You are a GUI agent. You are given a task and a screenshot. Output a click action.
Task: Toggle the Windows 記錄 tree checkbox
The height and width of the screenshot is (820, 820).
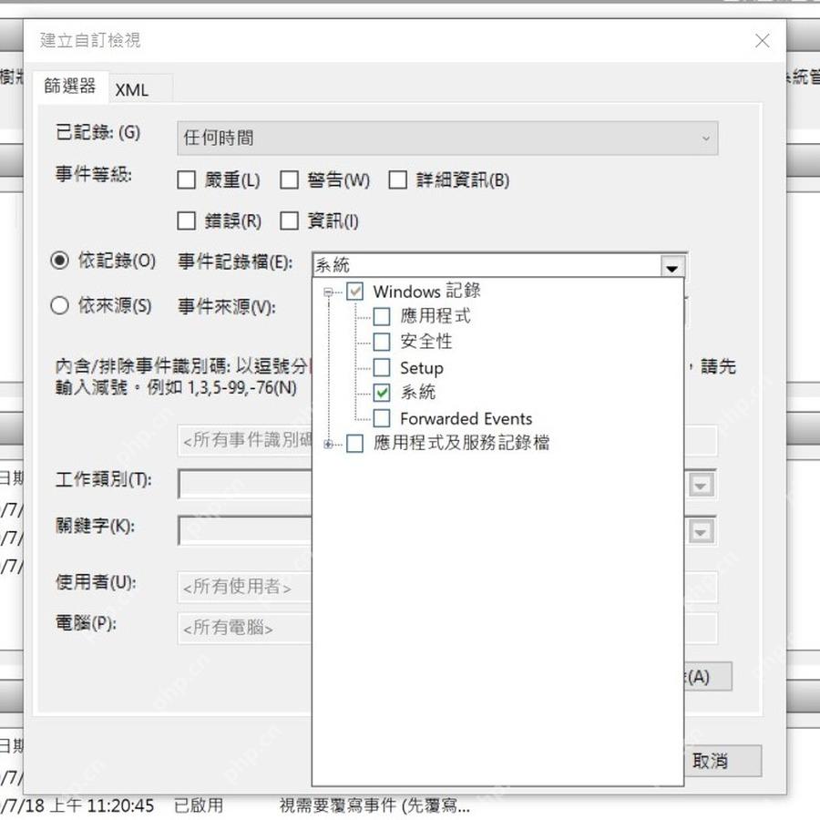point(355,292)
